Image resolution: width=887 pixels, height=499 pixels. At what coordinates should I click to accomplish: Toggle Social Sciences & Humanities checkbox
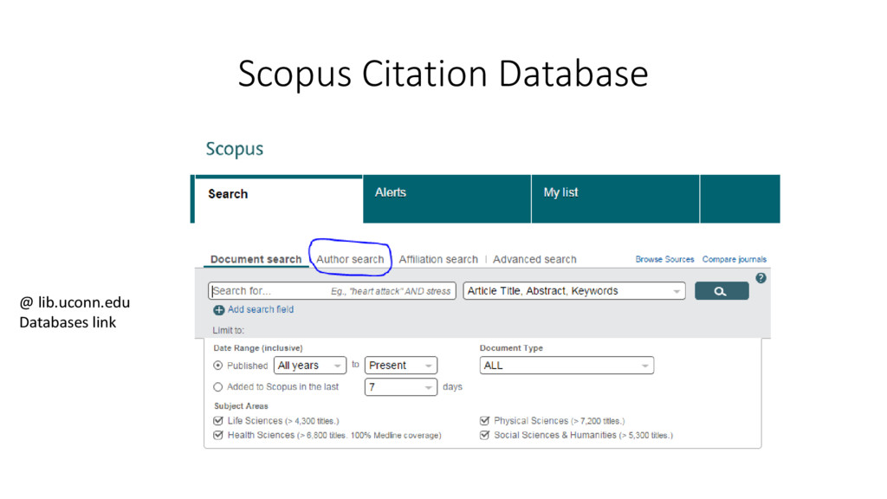[484, 435]
